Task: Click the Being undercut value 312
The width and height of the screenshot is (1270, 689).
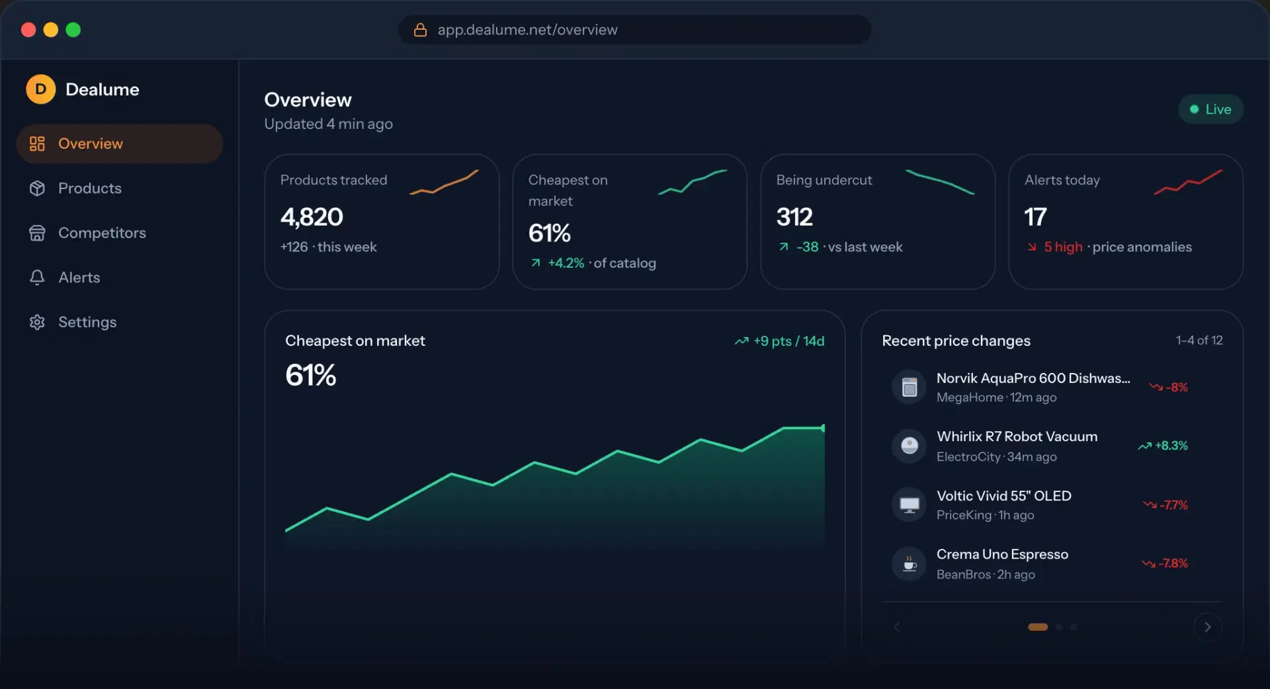Action: point(794,217)
